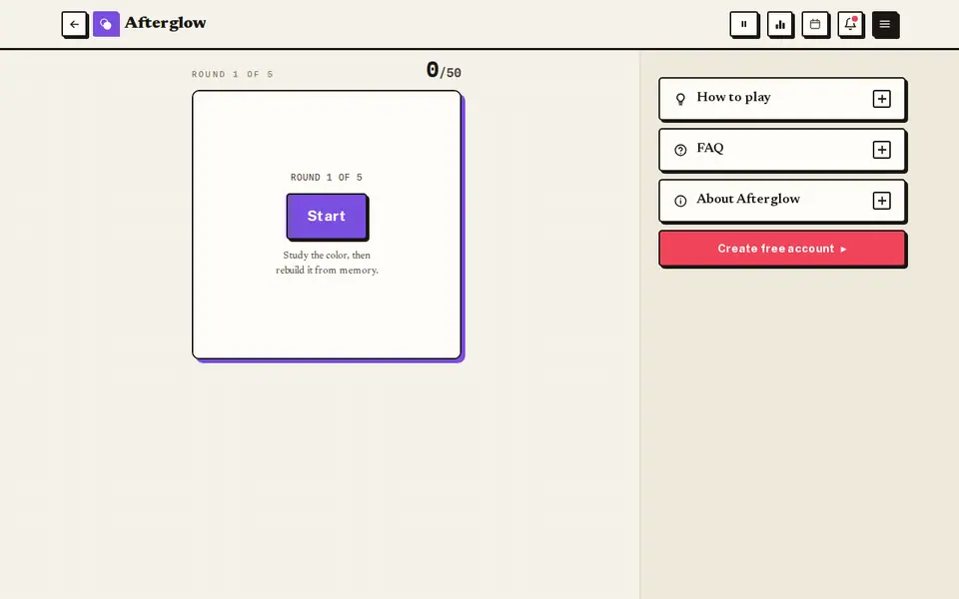Screen dimensions: 959x599
Task: Click the question mark icon beside FAQ
Action: [680, 150]
